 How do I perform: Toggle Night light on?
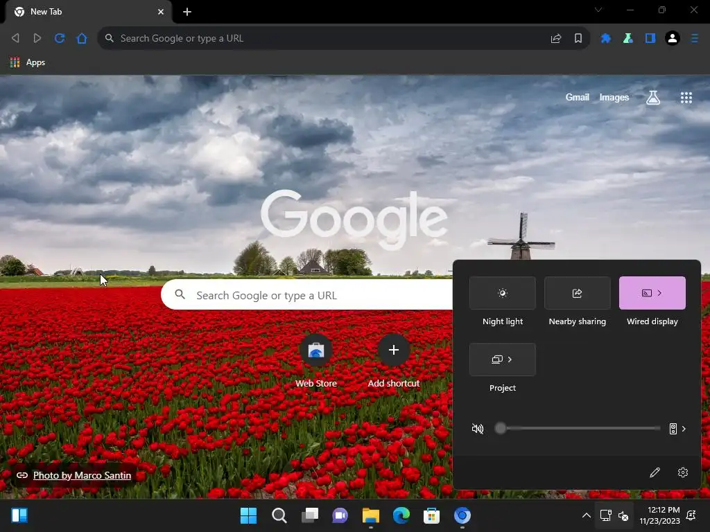coord(503,293)
